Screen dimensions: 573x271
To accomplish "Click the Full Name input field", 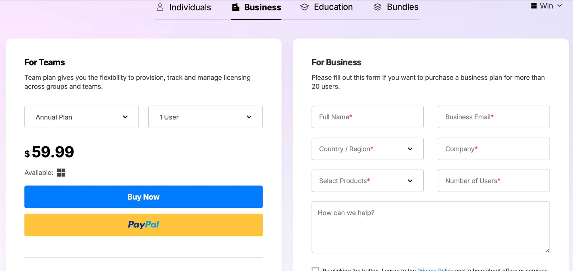I will point(367,117).
